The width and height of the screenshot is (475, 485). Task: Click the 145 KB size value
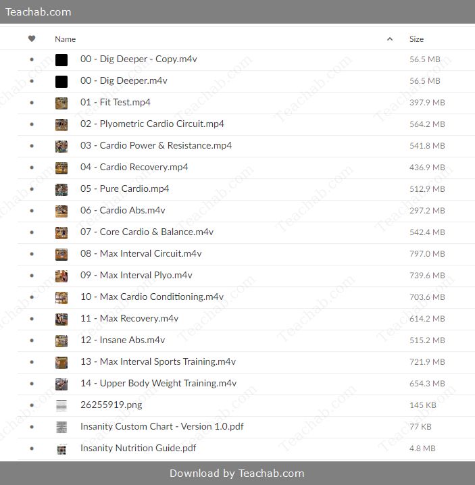pyautogui.click(x=423, y=405)
